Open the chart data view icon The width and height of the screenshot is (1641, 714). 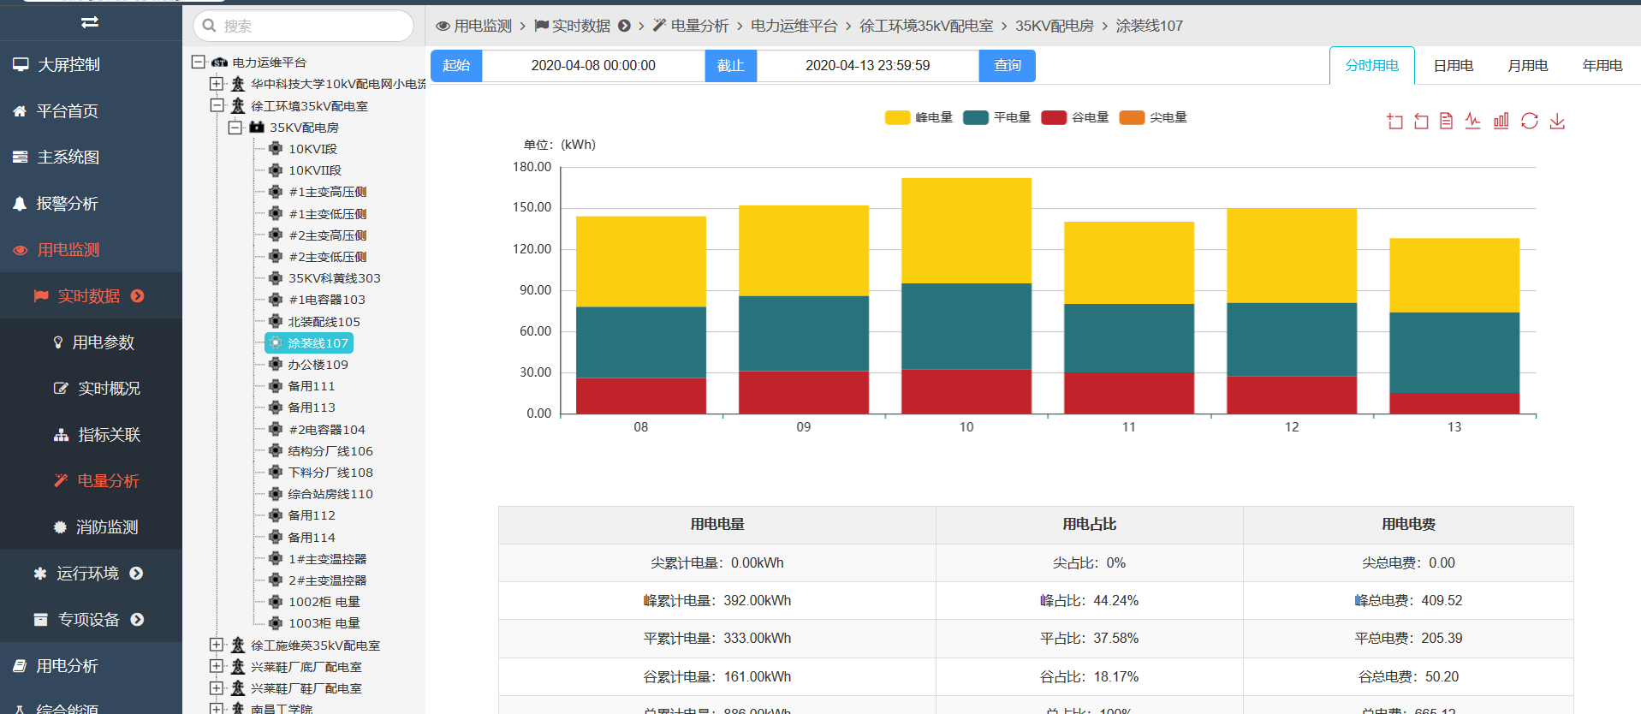1446,122
